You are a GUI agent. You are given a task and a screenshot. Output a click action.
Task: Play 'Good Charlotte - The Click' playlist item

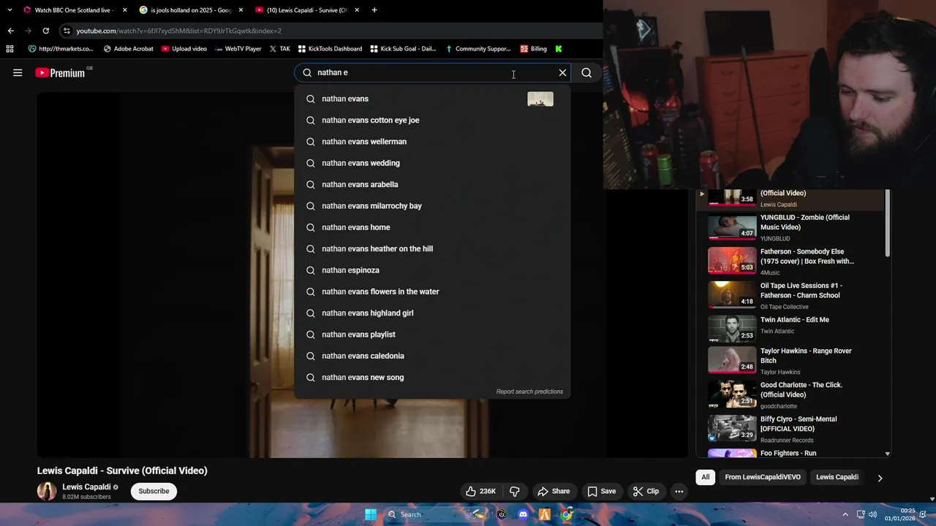point(790,394)
